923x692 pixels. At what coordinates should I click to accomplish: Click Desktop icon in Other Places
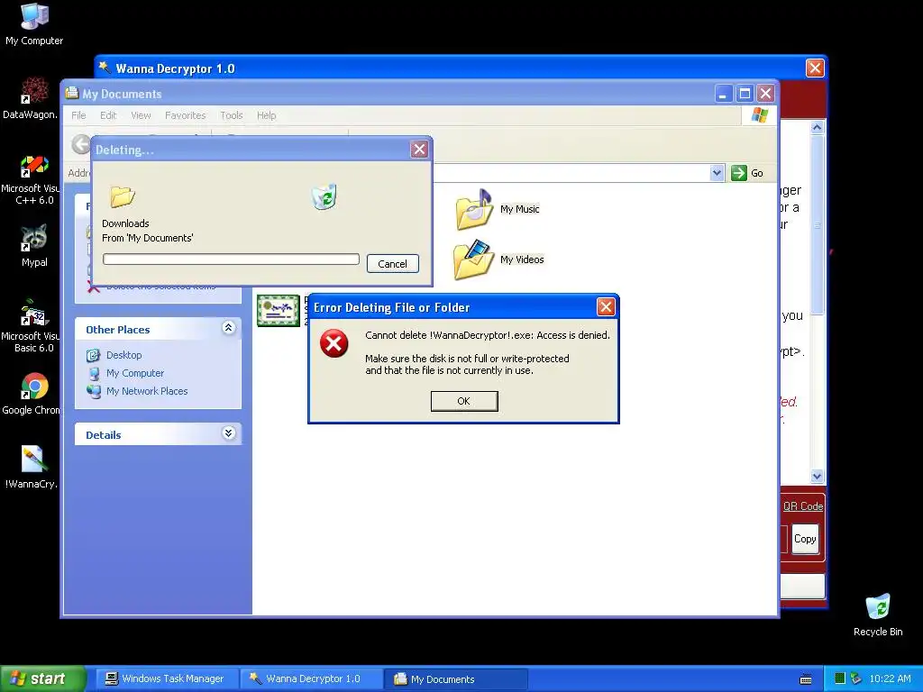pyautogui.click(x=93, y=355)
